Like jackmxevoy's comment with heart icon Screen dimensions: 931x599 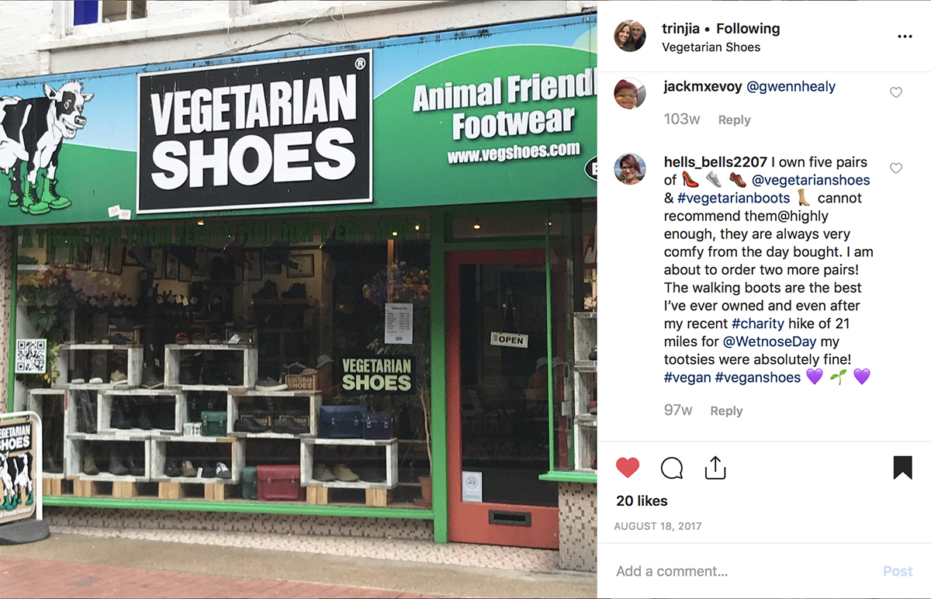coord(896,92)
